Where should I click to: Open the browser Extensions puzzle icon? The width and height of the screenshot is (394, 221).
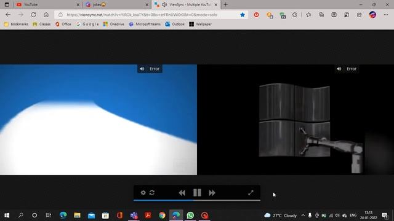(x=294, y=15)
